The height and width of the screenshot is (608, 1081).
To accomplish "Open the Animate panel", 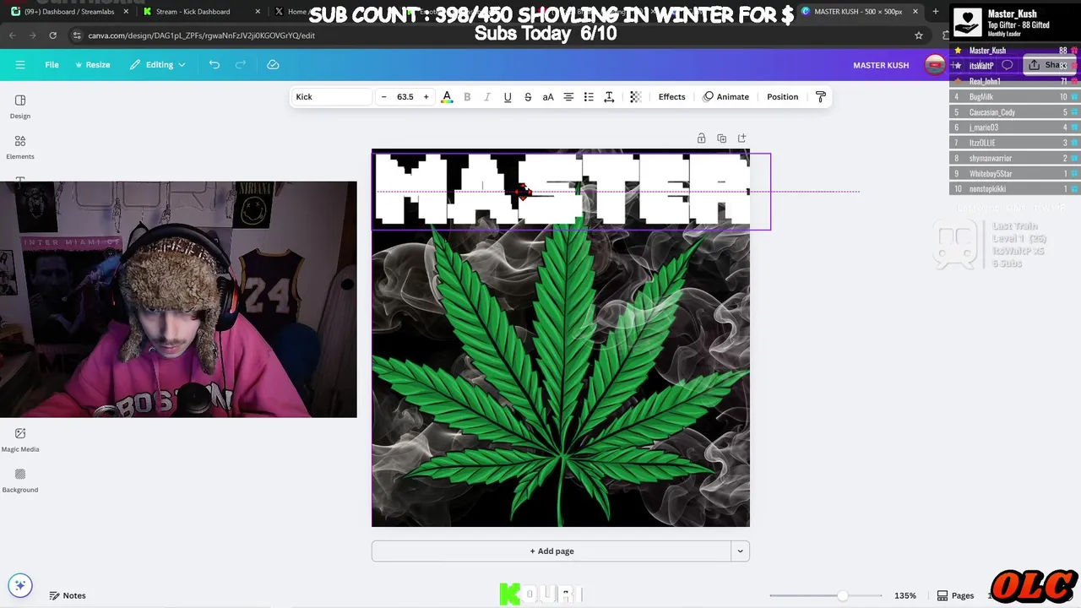I will tap(725, 97).
